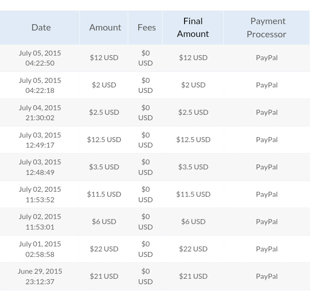This screenshot has height=302, width=310.
Task: Click the Amount column header
Action: pos(105,27)
